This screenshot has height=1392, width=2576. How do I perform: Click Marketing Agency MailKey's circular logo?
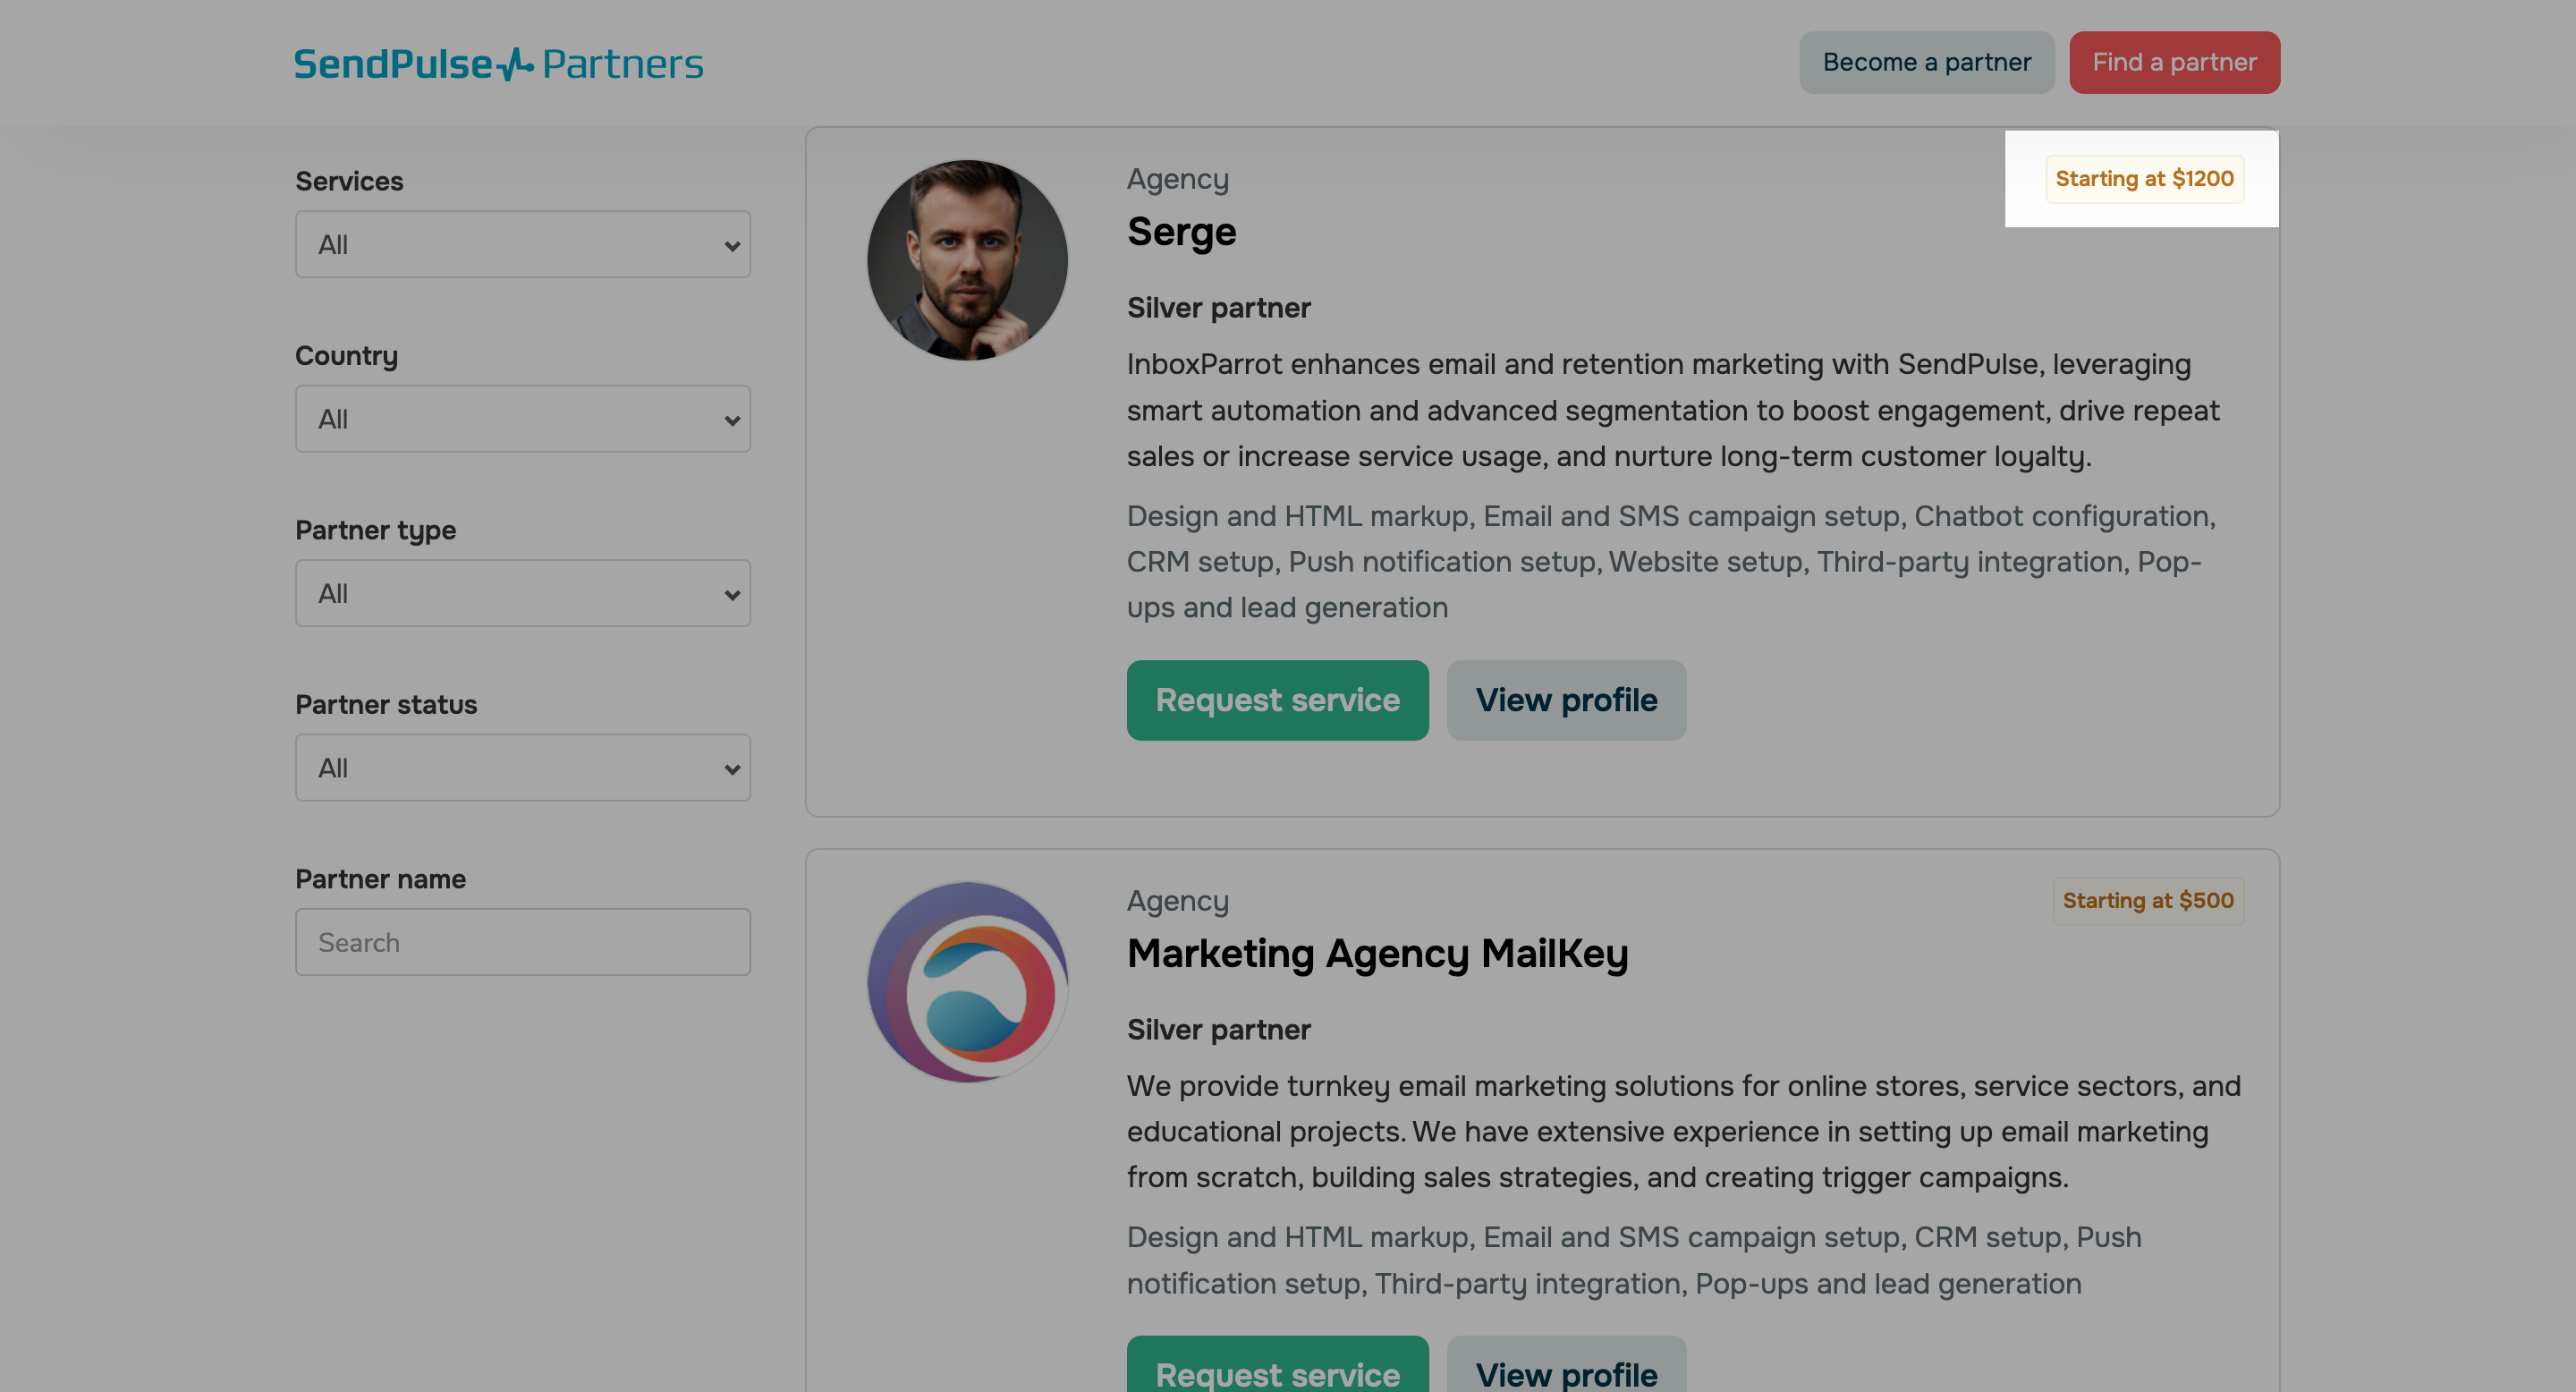(x=966, y=981)
